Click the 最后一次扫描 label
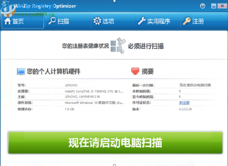This screenshot has height=166, width=228. (143, 85)
